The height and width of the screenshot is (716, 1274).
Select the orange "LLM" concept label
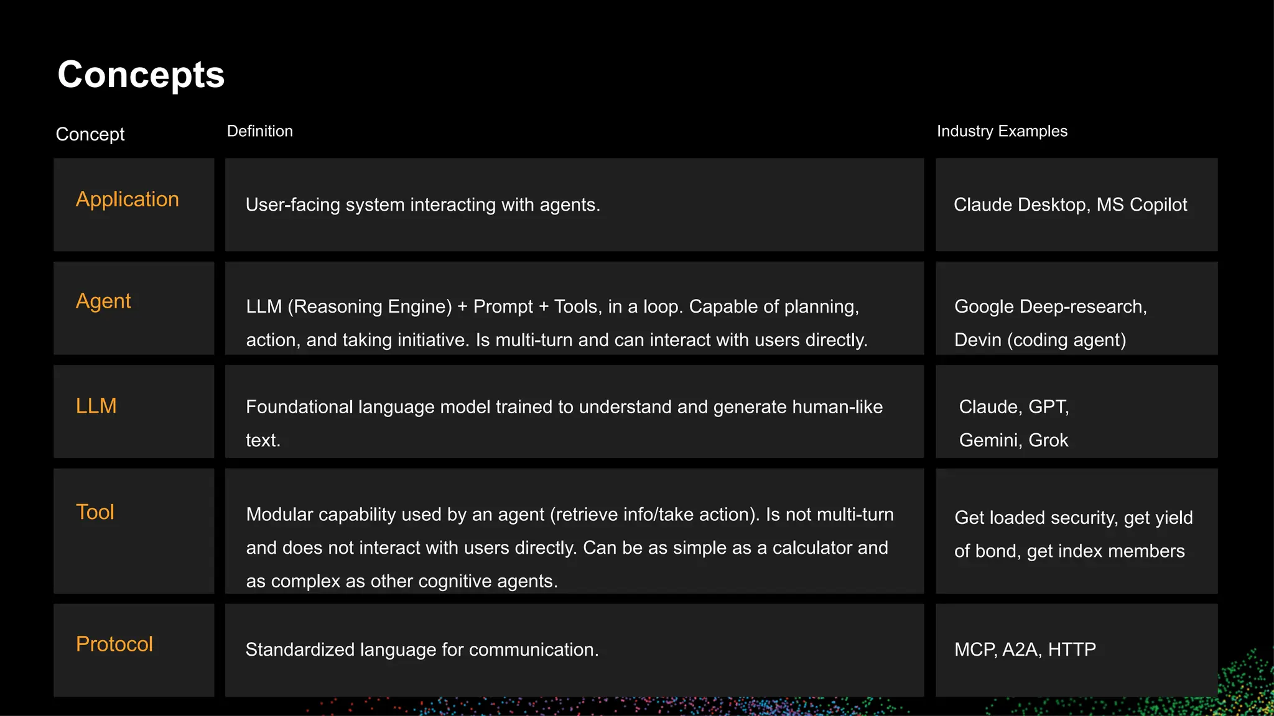[x=96, y=406]
